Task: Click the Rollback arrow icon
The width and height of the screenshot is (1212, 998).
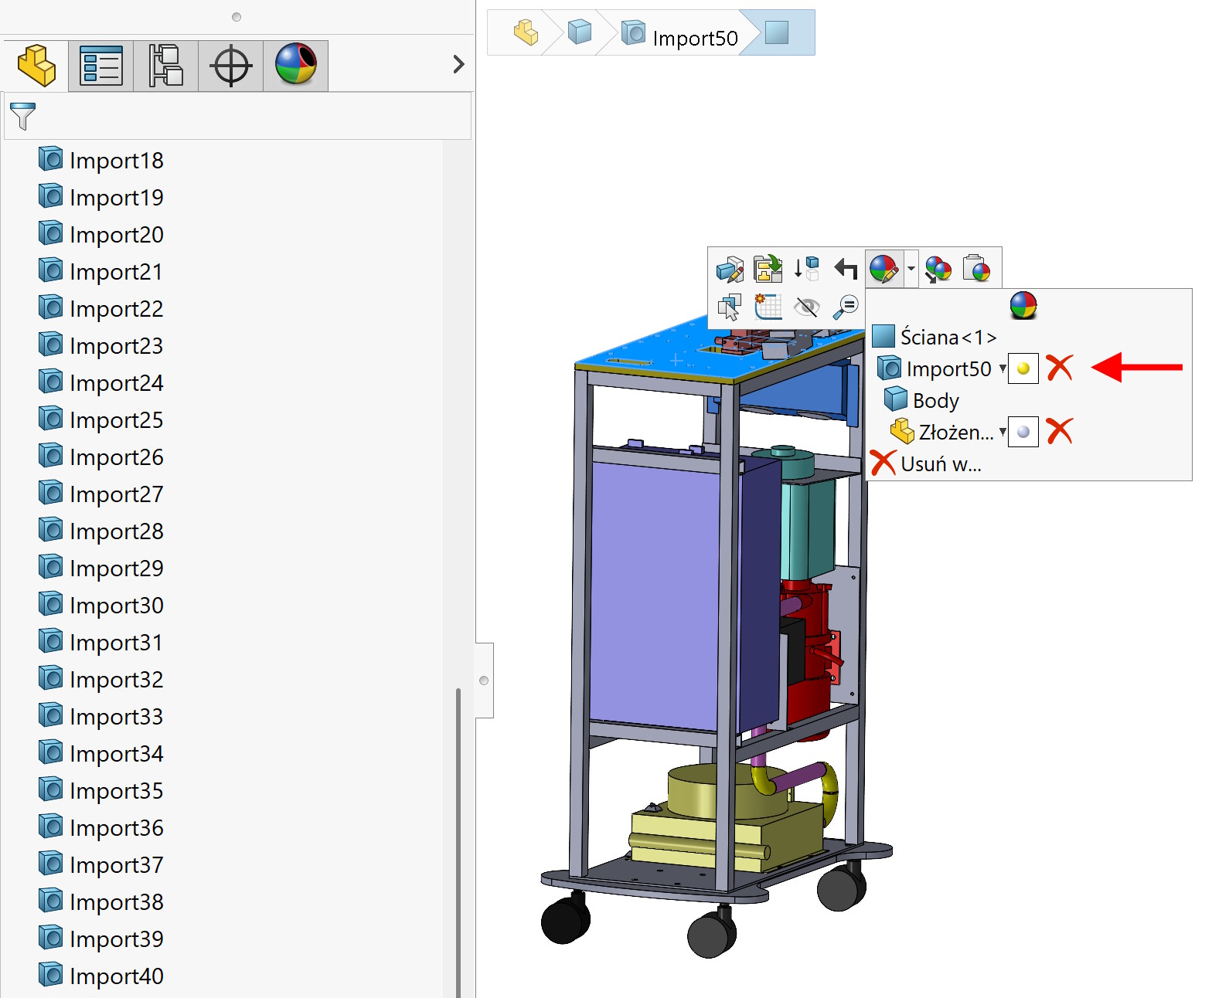Action: click(x=846, y=270)
